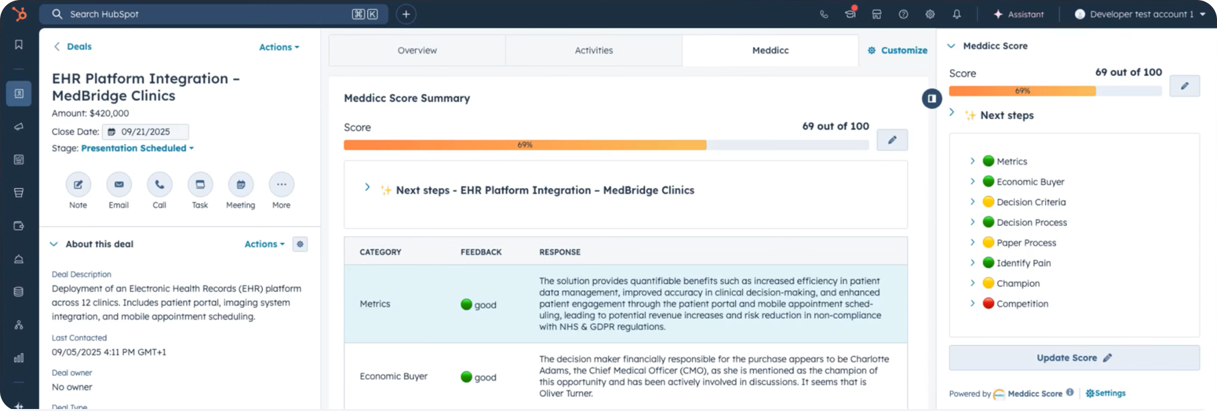Select the Meddicc tab
The width and height of the screenshot is (1217, 411).
point(770,50)
